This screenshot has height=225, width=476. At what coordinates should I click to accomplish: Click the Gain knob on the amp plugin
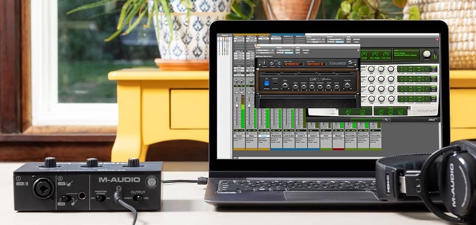tap(286, 85)
